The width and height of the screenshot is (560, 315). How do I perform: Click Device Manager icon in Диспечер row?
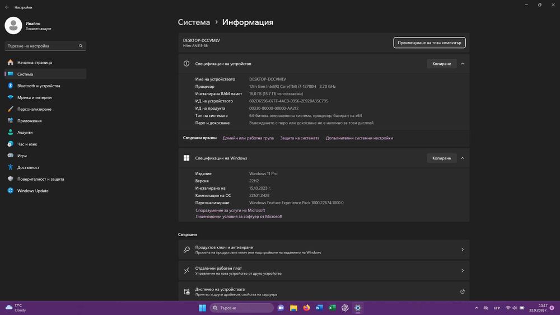click(x=186, y=292)
